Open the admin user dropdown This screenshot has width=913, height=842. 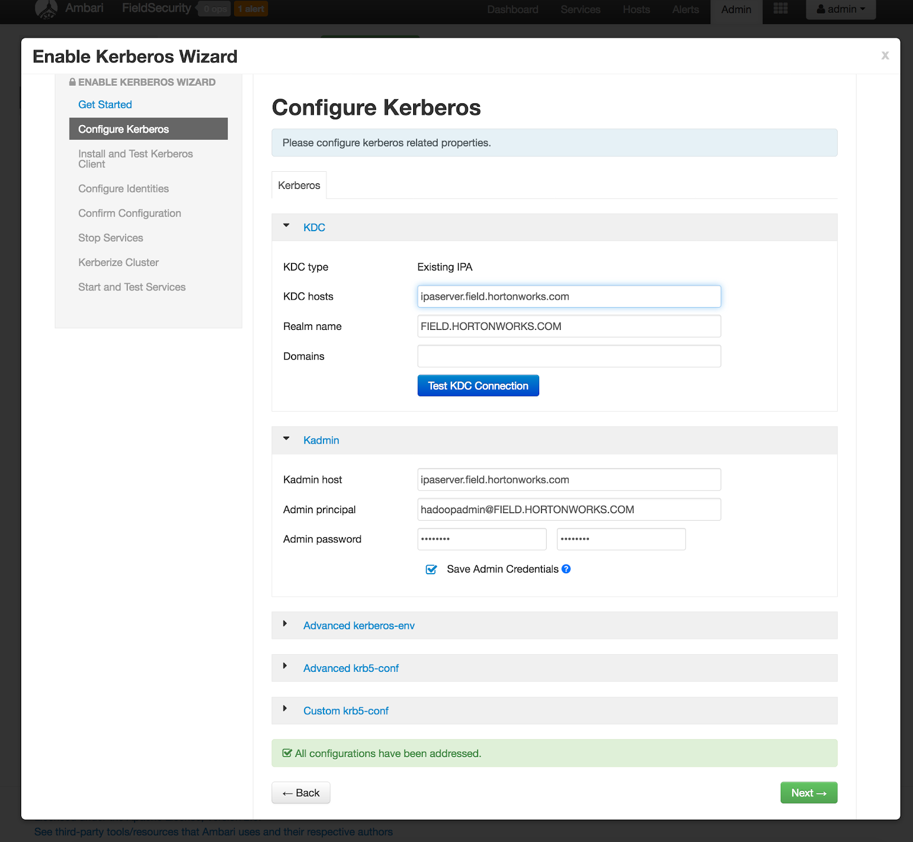[x=841, y=9]
